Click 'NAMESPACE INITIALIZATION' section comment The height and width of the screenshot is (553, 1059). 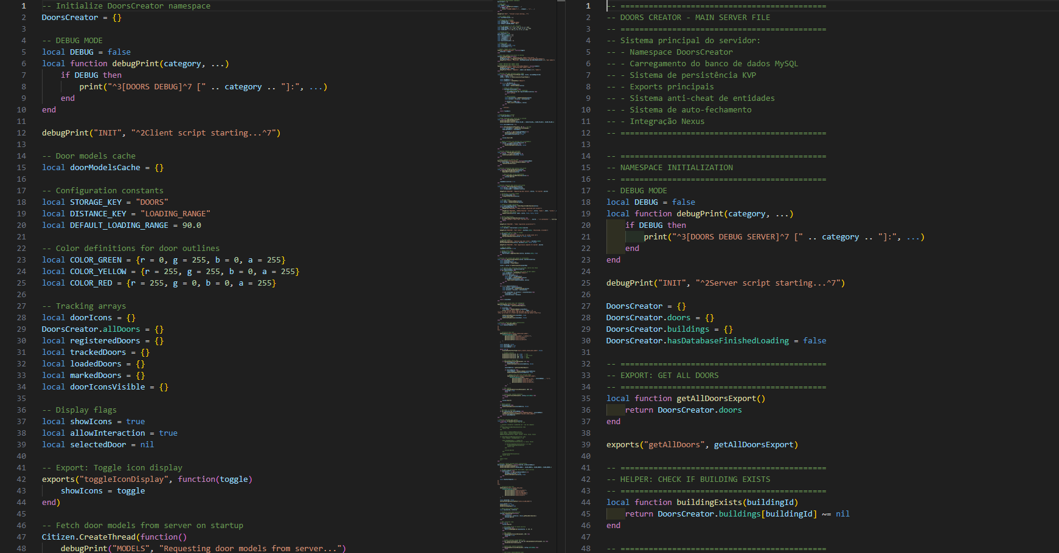tap(670, 167)
